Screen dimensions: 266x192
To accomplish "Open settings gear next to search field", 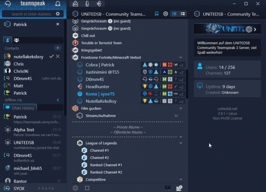I will (58, 14).
